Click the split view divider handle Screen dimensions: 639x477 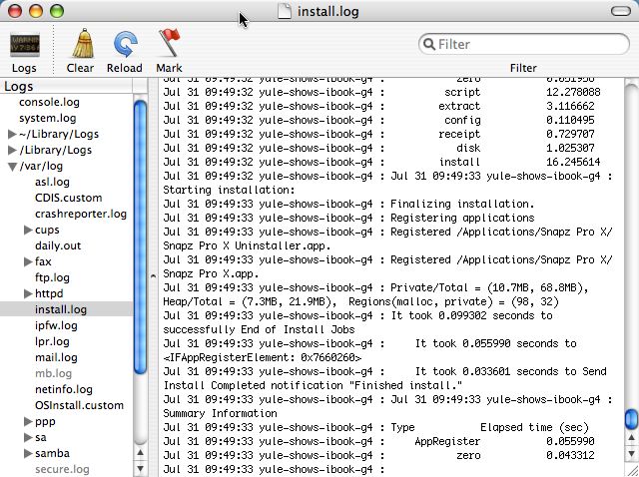[153, 276]
